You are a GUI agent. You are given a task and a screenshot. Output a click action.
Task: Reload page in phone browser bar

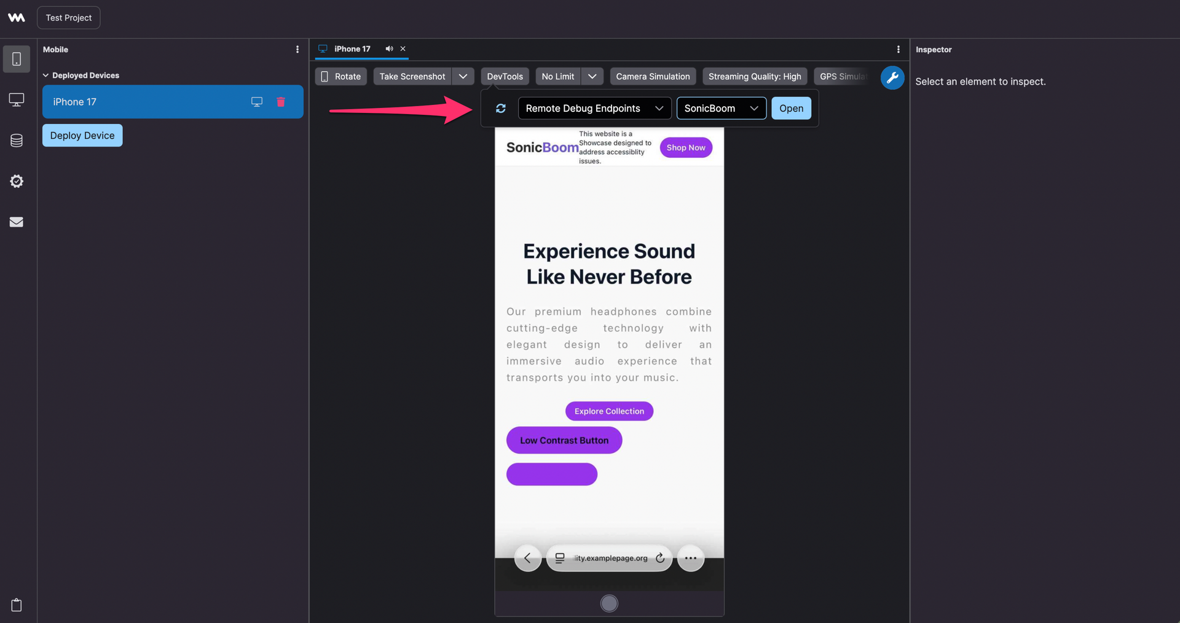tap(660, 558)
